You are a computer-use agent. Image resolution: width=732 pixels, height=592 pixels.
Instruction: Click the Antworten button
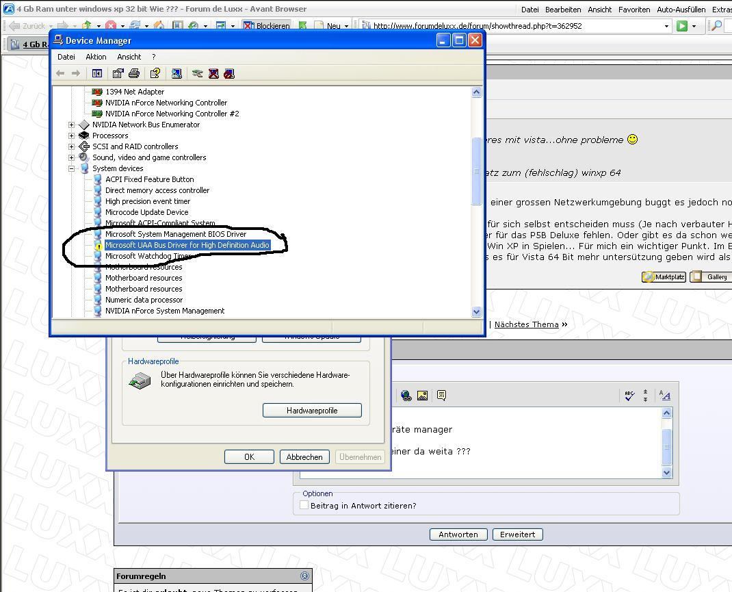pyautogui.click(x=458, y=534)
